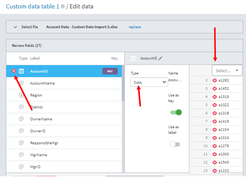Select the MgrName field row
This screenshot has width=246, height=177.
click(x=64, y=155)
